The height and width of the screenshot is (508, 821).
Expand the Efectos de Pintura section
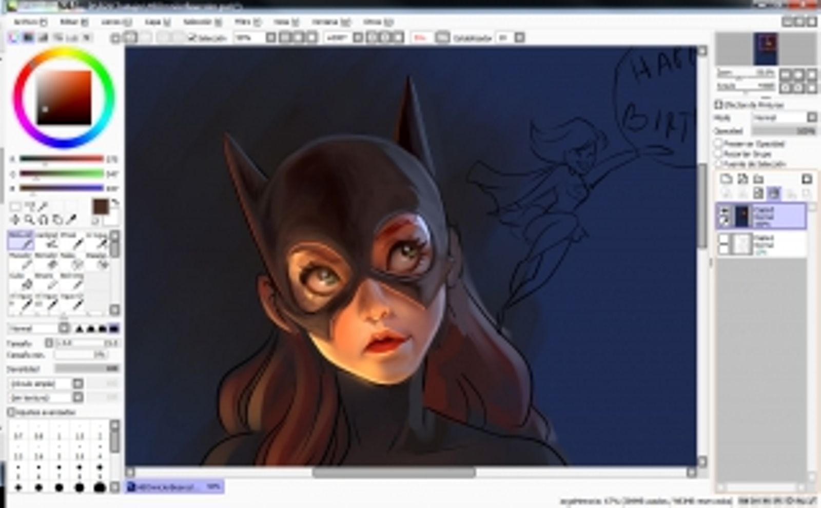719,105
